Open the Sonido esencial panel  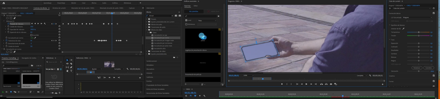point(152,61)
